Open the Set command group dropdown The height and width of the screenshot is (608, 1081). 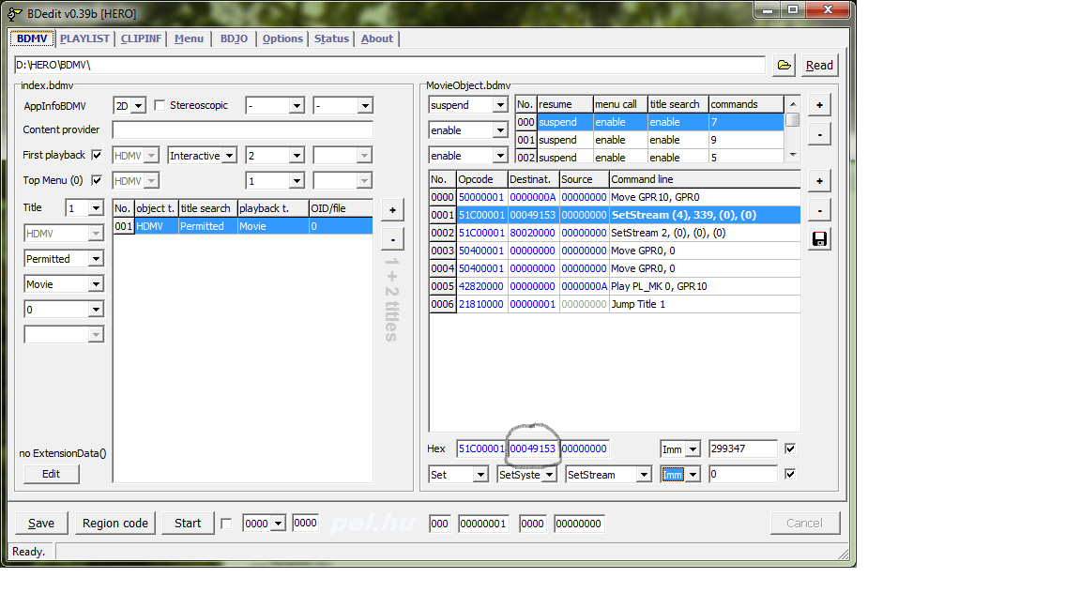(x=481, y=475)
